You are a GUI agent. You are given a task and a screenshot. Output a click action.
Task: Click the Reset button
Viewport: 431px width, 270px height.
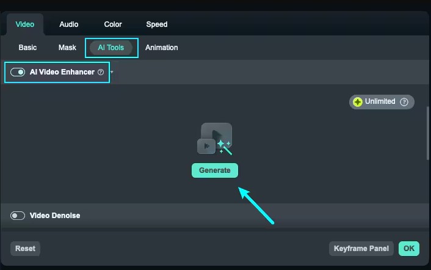pos(25,249)
